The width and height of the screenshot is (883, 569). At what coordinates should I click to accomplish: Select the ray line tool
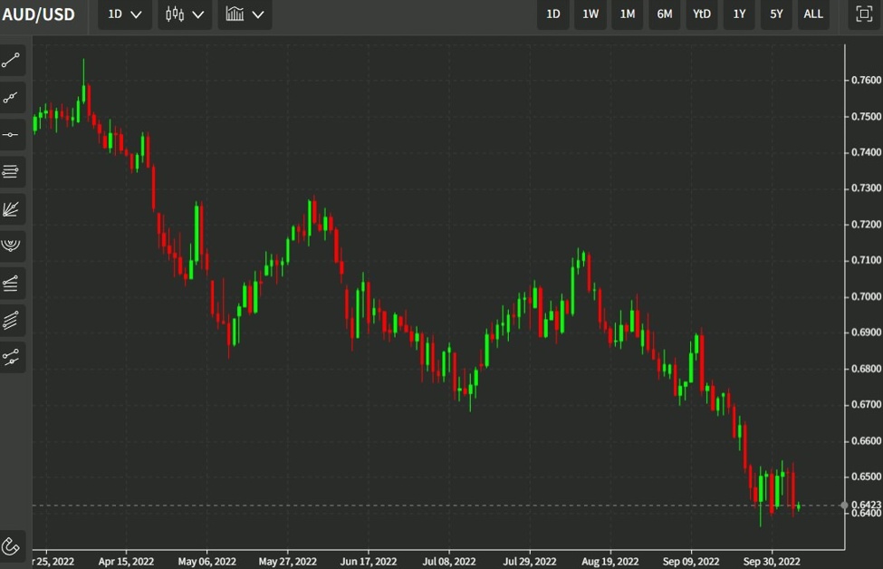(x=13, y=97)
